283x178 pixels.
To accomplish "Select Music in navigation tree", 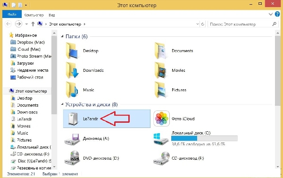I will point(19,133).
